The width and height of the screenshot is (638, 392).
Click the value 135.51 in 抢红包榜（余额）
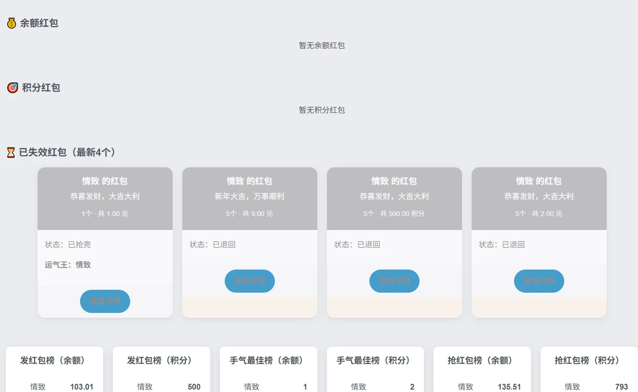510,386
